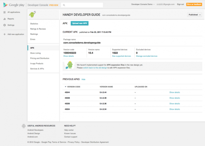The width and height of the screenshot is (205, 146).
Task: Click the Android gardener icon in notice
Action: tap(69, 65)
